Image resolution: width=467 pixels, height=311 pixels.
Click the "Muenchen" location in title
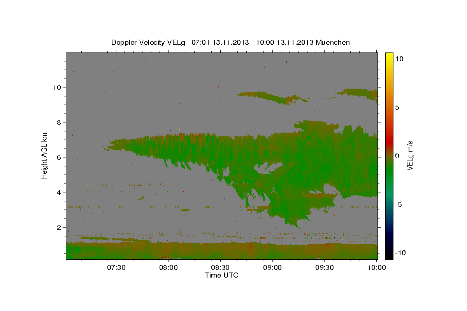coord(333,42)
